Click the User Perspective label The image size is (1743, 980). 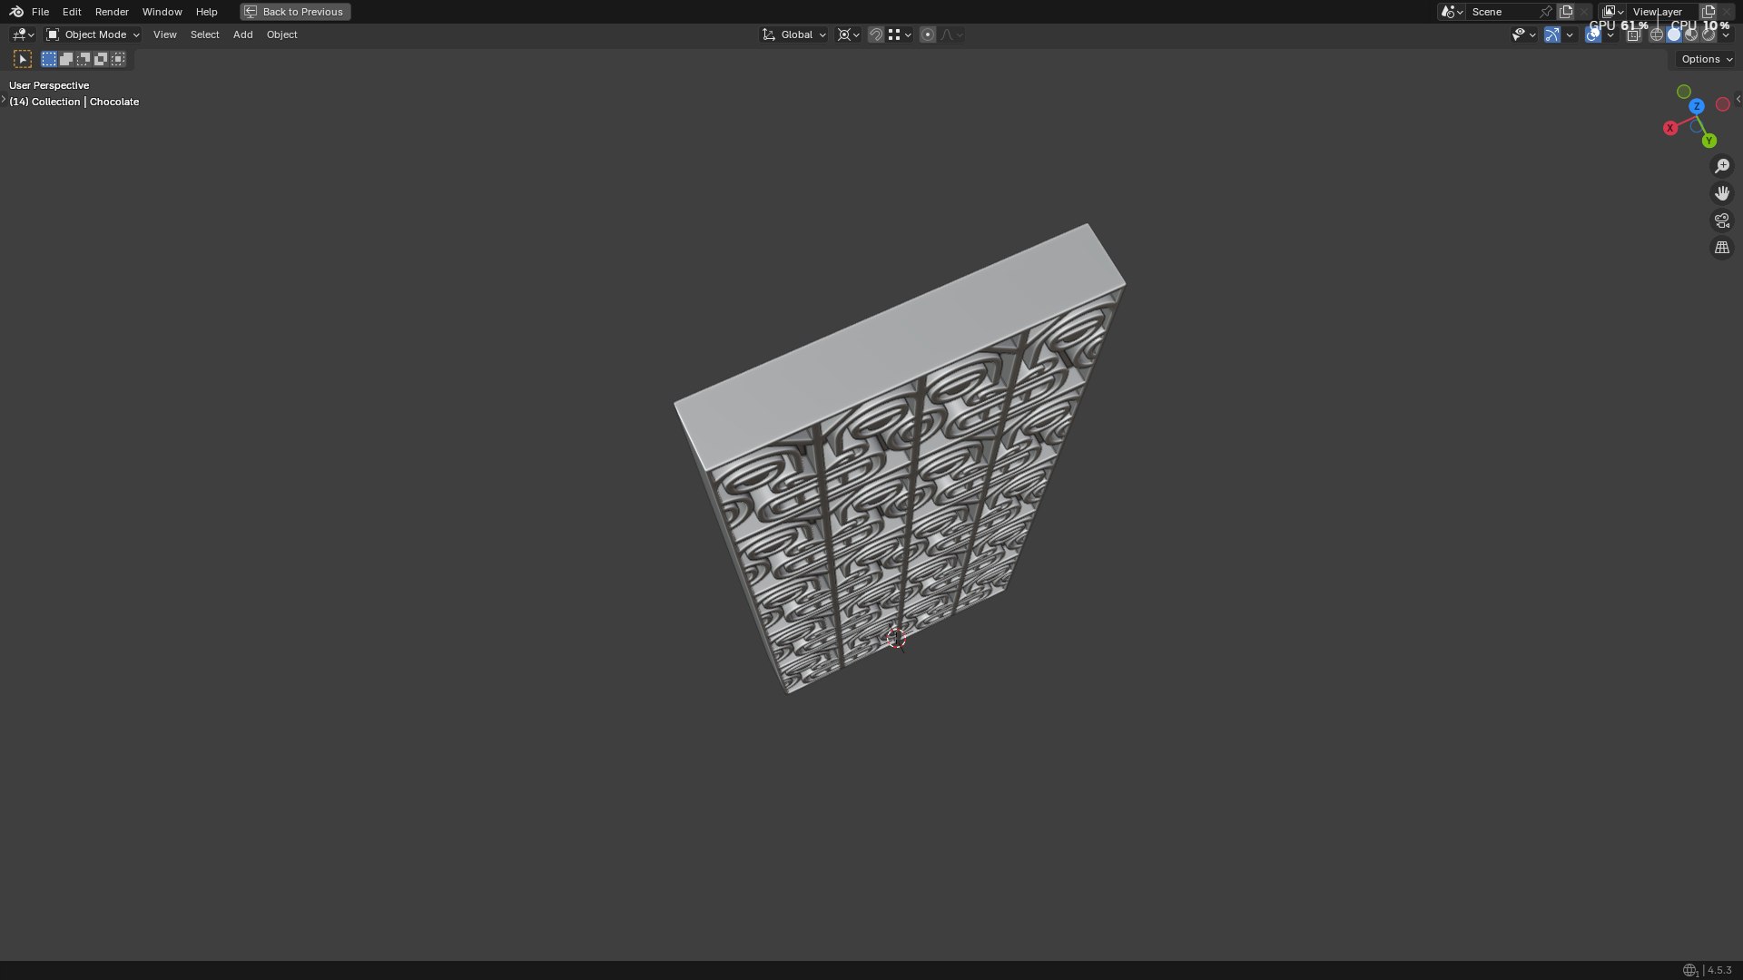click(x=49, y=85)
